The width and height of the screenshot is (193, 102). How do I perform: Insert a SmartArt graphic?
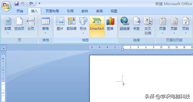(97, 27)
